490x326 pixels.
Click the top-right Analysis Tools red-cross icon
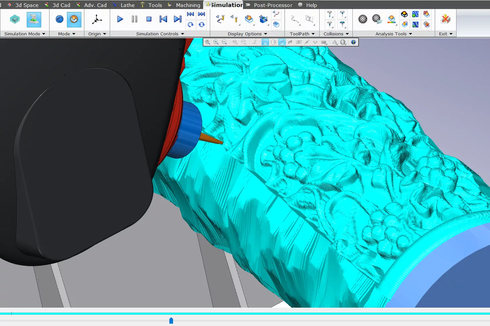point(426,14)
